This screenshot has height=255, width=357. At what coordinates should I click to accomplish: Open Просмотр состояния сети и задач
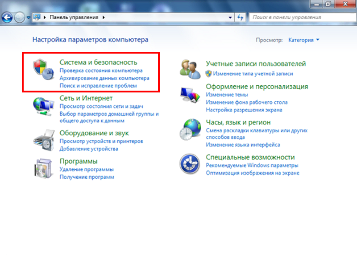101,106
